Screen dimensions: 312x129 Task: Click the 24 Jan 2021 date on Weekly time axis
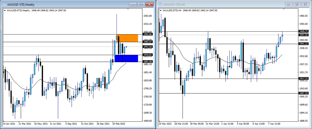pyautogui.click(x=9, y=124)
